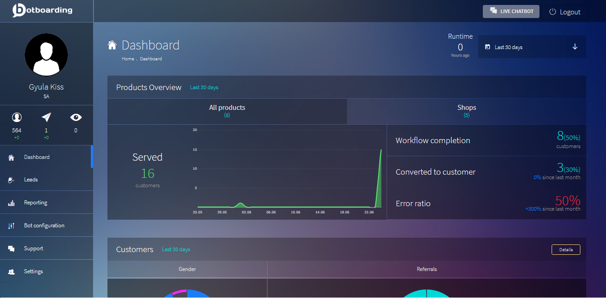Click the Dashboard breadcrumb link

click(151, 59)
